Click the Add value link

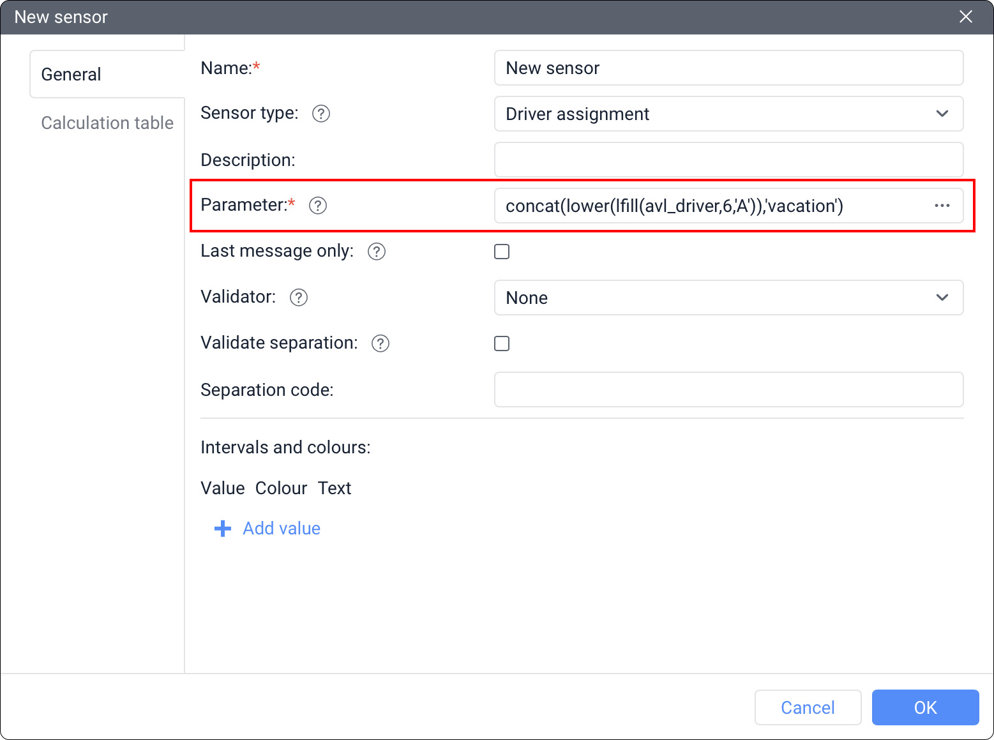pyautogui.click(x=282, y=529)
